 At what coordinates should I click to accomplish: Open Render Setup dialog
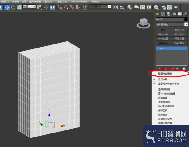pos(163,7)
